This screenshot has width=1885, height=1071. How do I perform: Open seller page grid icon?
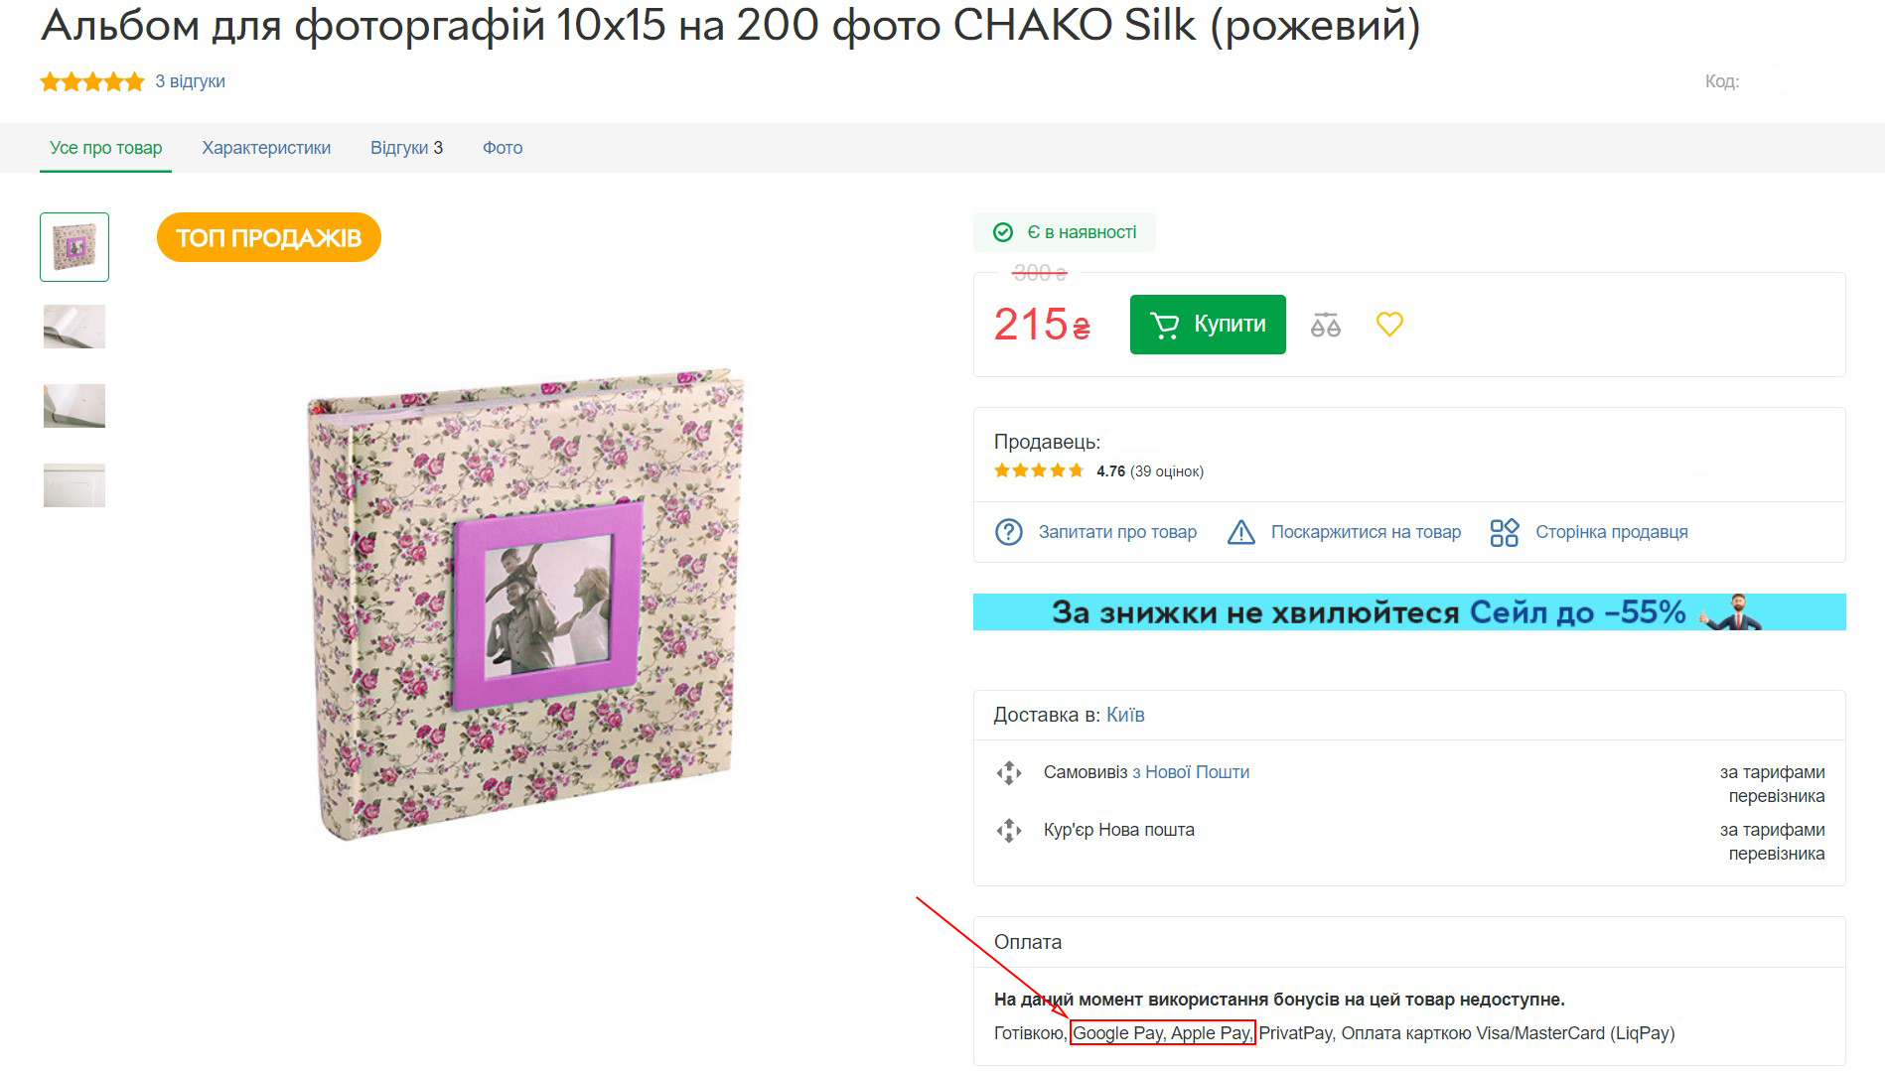point(1505,532)
